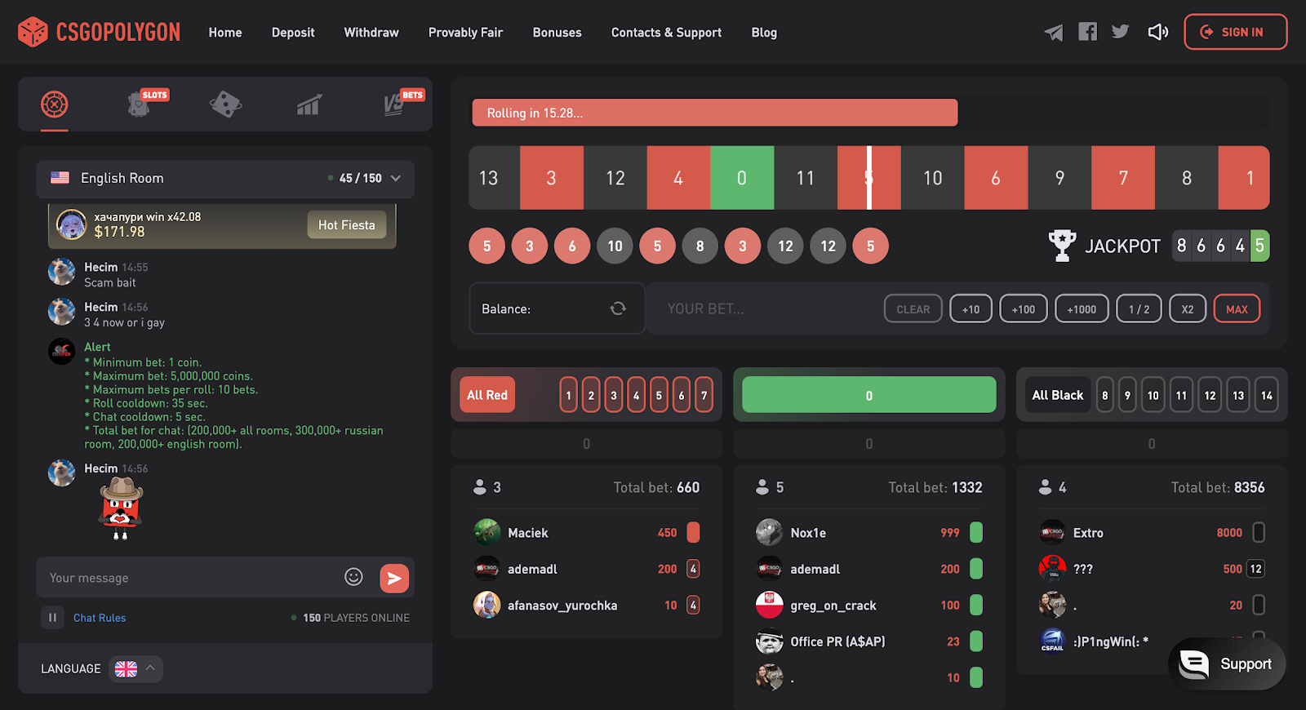Send the chat message arrow button

pyautogui.click(x=394, y=578)
